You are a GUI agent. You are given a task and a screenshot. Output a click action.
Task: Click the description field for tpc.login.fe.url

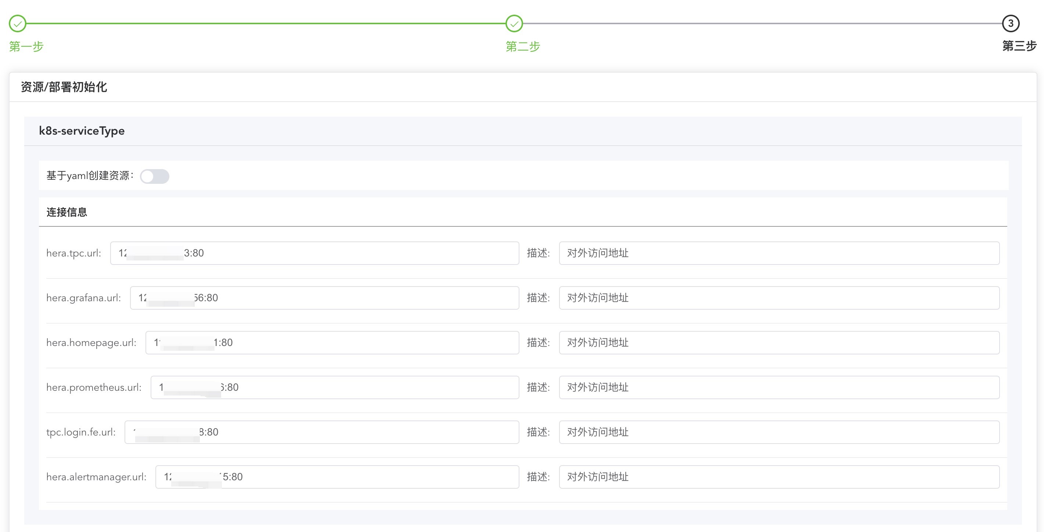pos(780,432)
